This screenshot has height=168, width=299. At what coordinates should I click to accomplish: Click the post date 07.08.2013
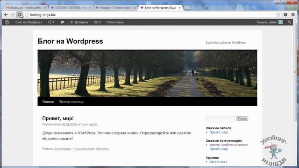point(69,125)
